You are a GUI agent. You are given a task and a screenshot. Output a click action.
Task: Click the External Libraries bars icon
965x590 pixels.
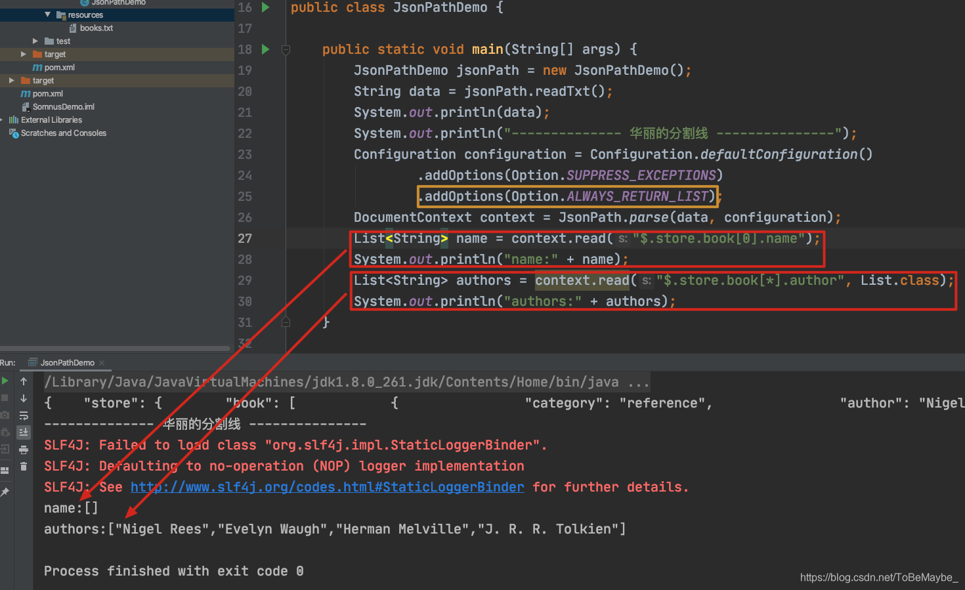(14, 119)
